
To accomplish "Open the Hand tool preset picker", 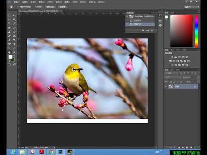I will 12,7.
